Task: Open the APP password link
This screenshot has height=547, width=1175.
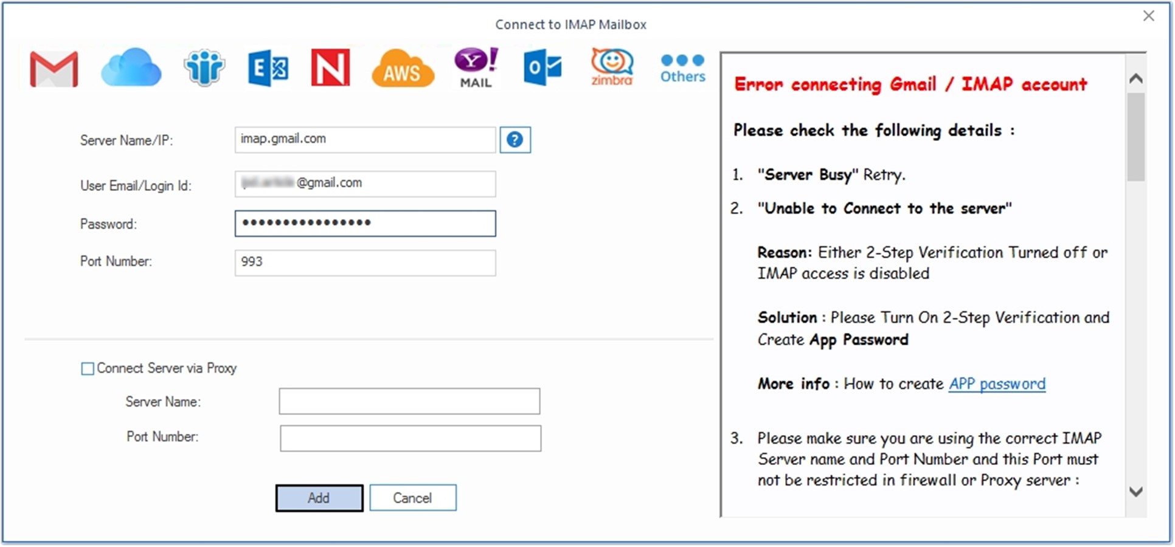Action: 997,384
